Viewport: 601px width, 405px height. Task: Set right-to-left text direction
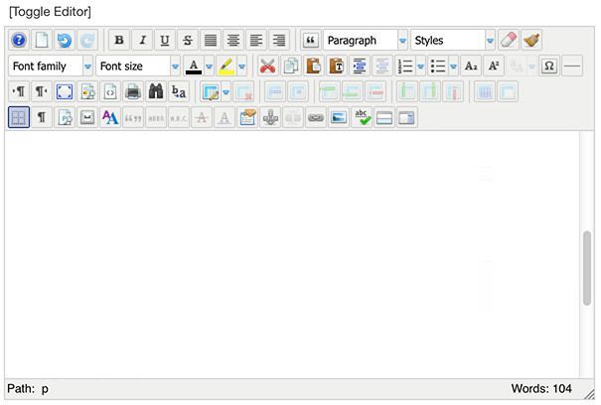42,91
